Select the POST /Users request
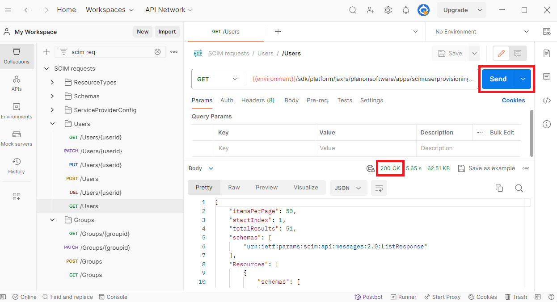 110,179
